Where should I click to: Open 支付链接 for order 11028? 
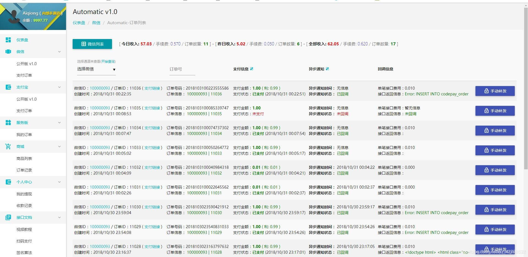click(152, 247)
